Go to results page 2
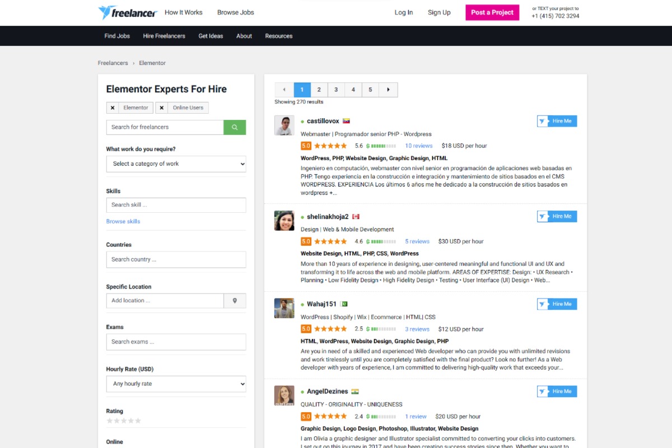 (319, 90)
